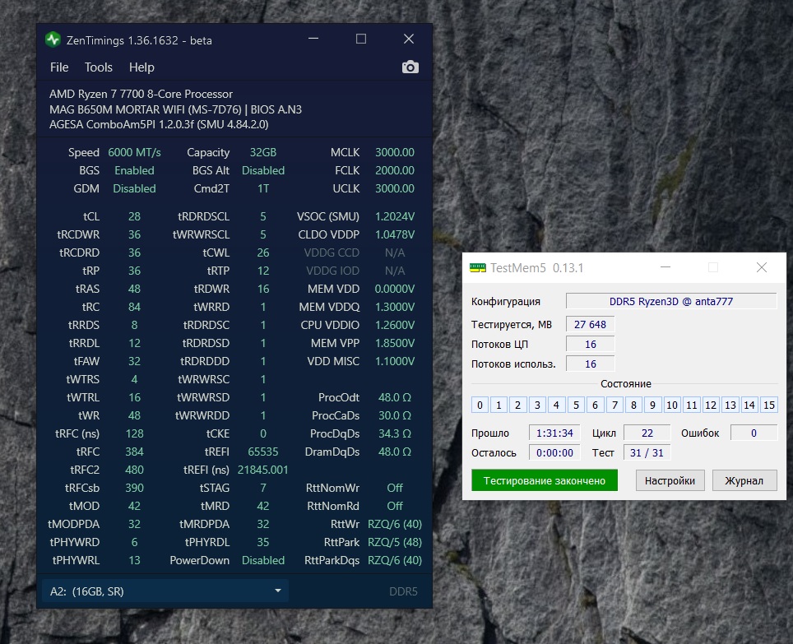
Task: Click the green Тестирование закончено button
Action: (545, 480)
